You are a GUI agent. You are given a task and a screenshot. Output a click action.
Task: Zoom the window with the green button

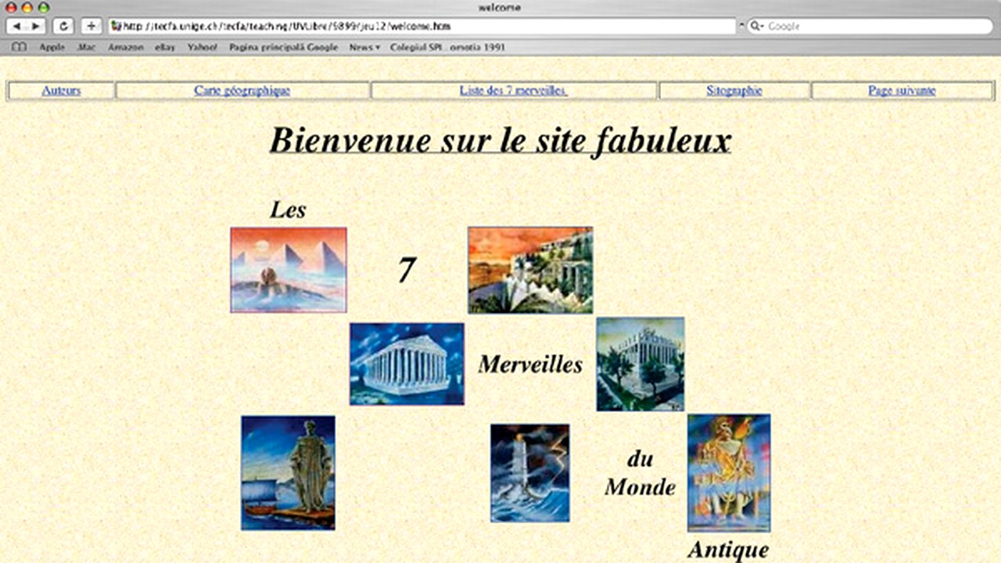point(43,7)
